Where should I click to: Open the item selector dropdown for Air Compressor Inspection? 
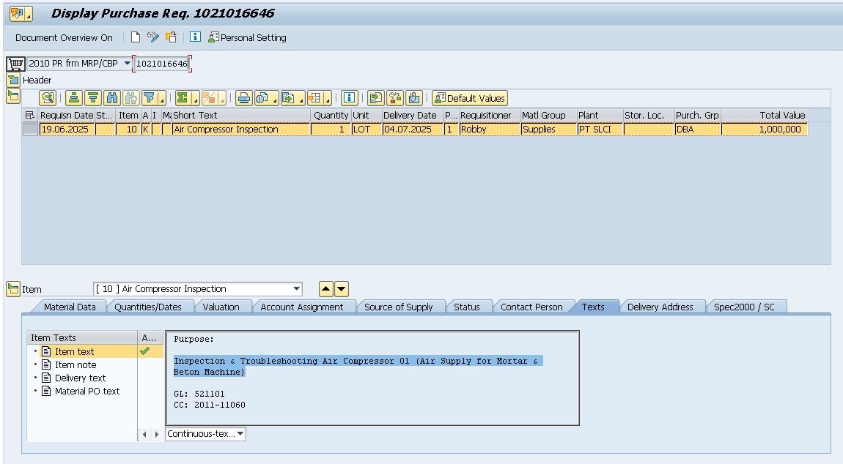297,289
